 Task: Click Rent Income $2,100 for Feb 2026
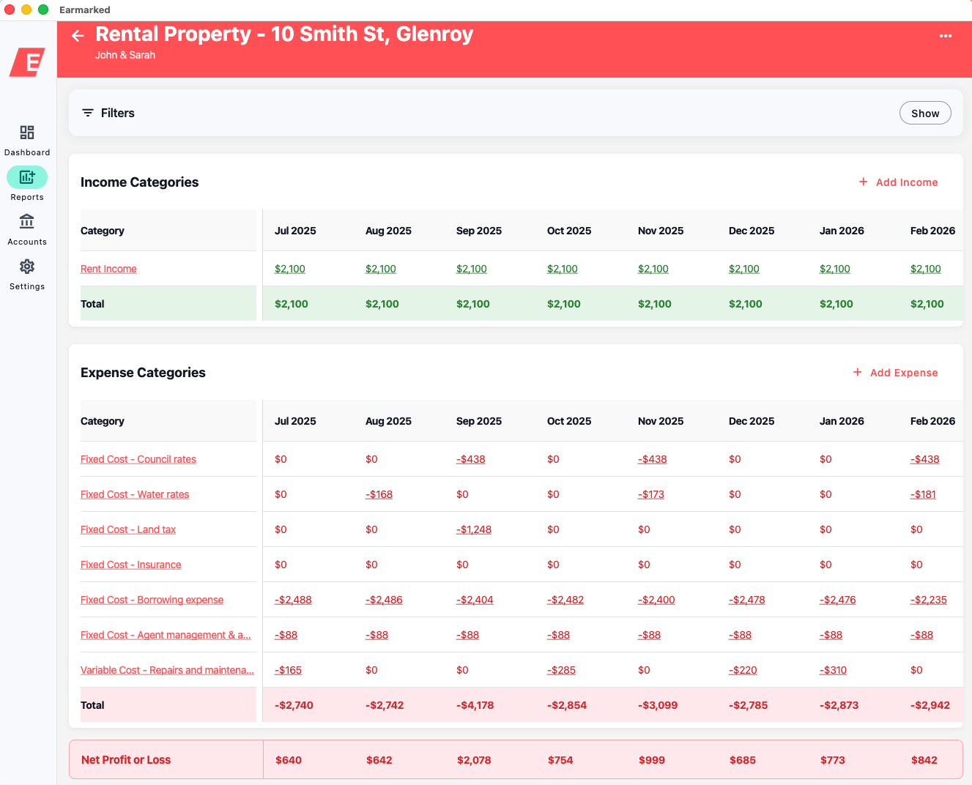point(926,269)
